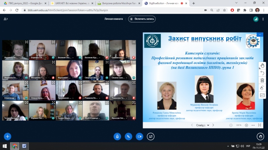268x150 pixels.
Task: Make the presentation fullscreen
Action: pos(260,125)
